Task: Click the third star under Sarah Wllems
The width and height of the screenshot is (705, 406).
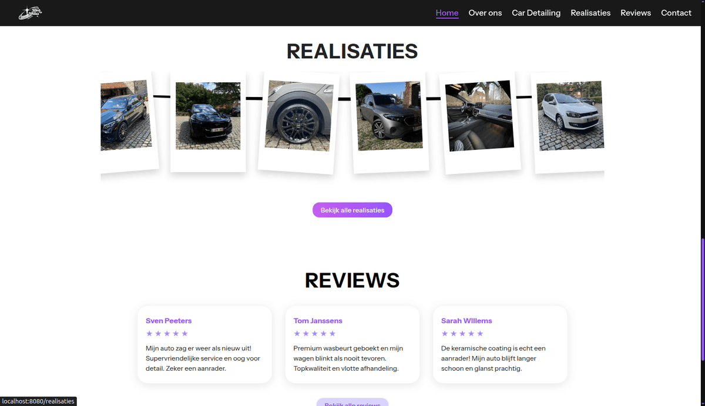Action: coord(463,333)
